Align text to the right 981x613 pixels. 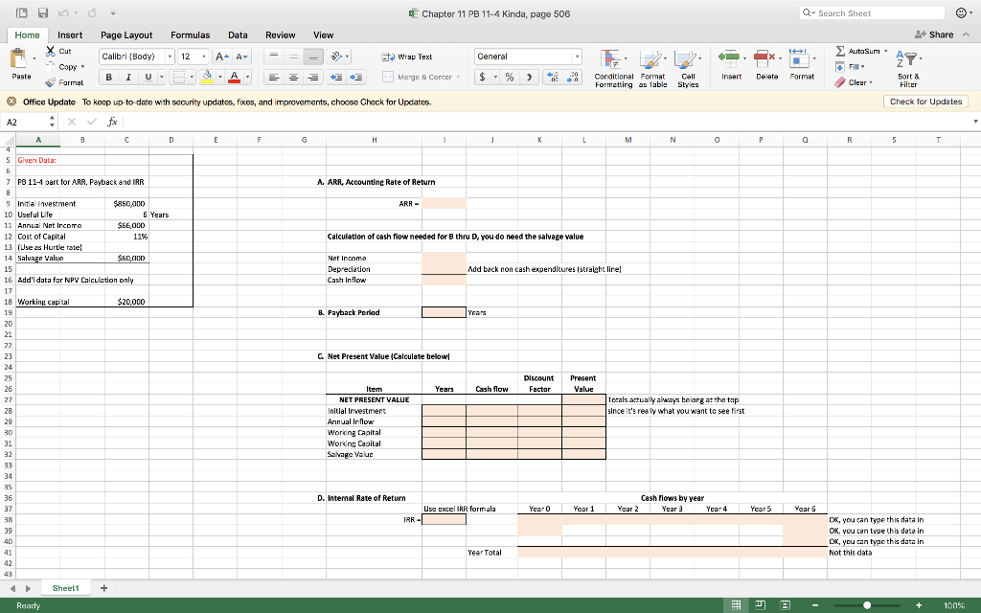[313, 77]
